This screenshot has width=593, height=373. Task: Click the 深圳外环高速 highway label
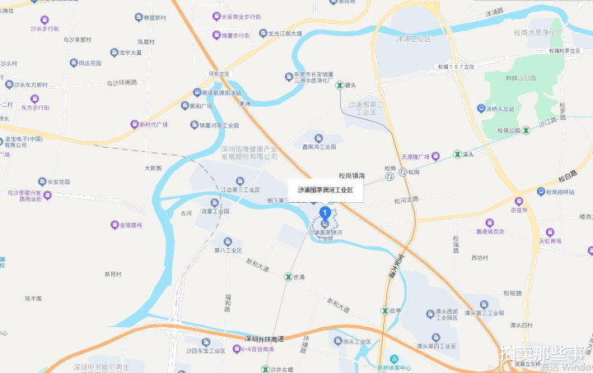tap(264, 338)
